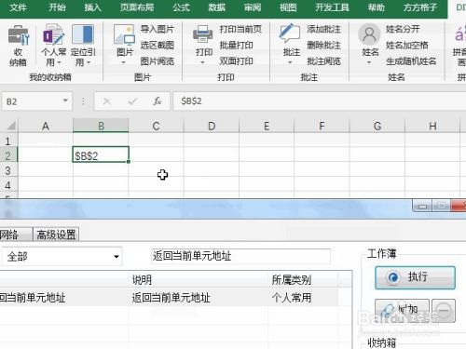Open the 全部 category combo box

pyautogui.click(x=62, y=257)
